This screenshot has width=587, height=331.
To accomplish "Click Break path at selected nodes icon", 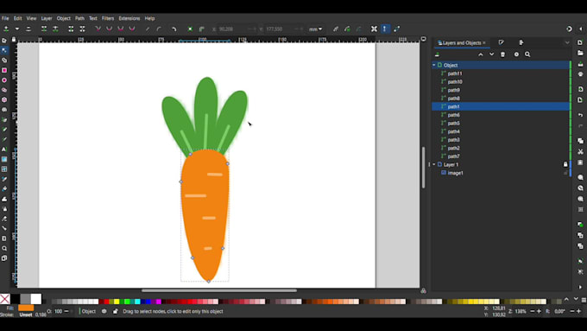I will (x=55, y=29).
